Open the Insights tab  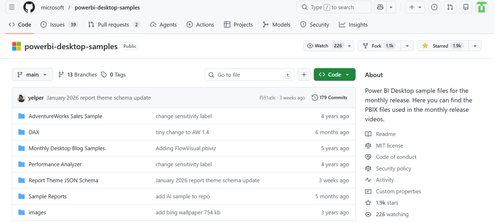point(353,25)
